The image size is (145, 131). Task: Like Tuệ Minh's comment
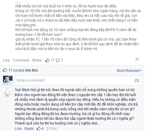[x=18, y=129]
